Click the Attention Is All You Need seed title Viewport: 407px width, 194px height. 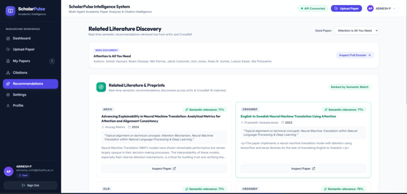coord(112,56)
